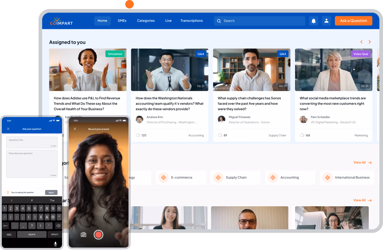Tap keyboard suggestion "If"
The height and width of the screenshot is (250, 383).
(32, 201)
